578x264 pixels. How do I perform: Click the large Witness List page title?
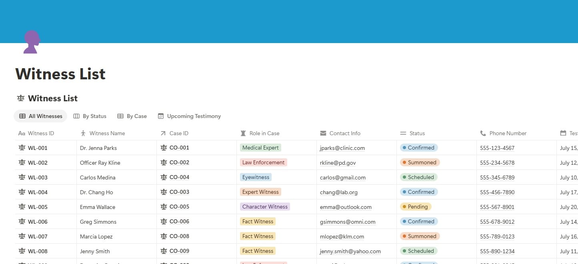coord(60,74)
